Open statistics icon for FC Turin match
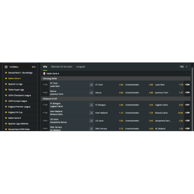Image resolution: width=194 pixels, height=194 pixels. coord(91,85)
